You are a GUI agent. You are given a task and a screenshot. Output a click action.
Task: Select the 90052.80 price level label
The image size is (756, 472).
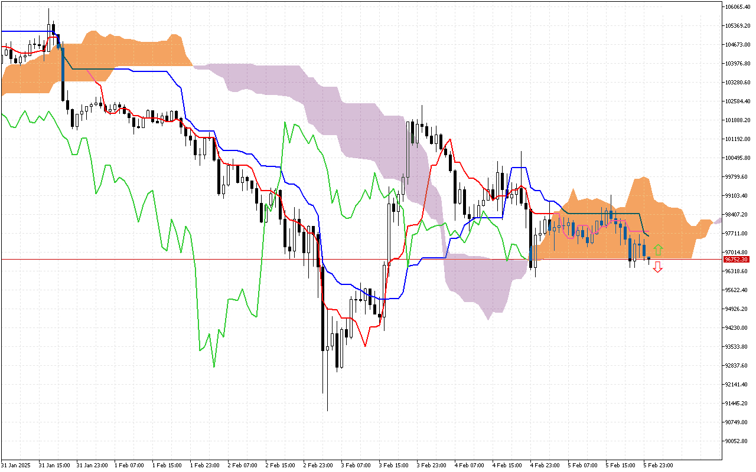point(737,441)
